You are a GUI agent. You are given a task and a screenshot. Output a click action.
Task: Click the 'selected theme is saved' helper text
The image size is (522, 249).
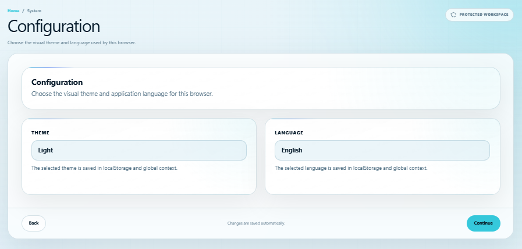[x=104, y=168]
